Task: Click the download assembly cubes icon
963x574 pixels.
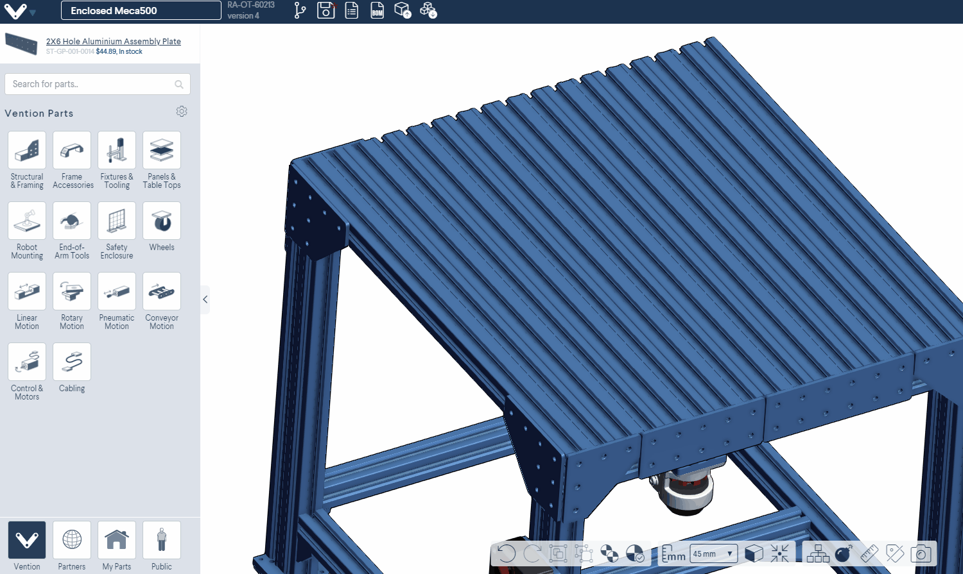Action: coord(428,10)
